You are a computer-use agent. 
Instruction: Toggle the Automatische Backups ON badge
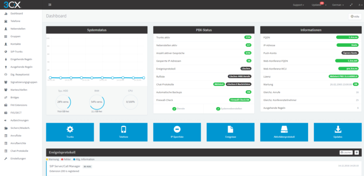pos(248,92)
